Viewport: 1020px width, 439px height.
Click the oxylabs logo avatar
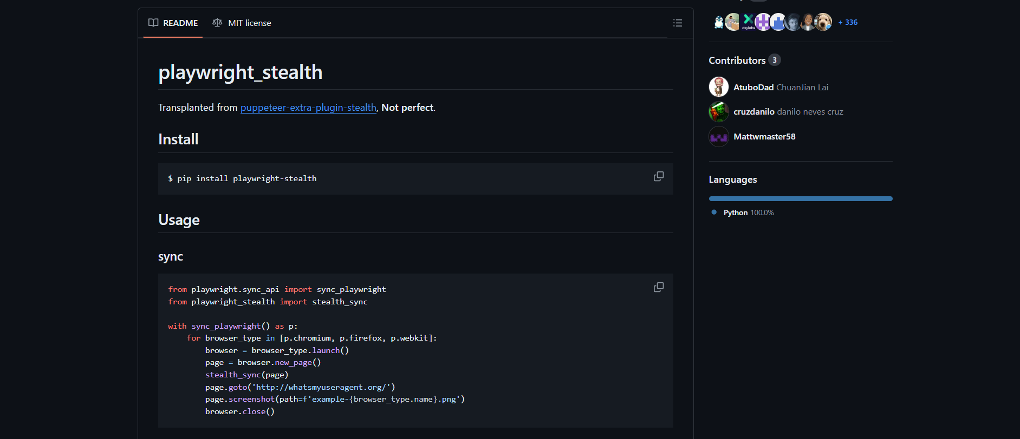(x=748, y=22)
